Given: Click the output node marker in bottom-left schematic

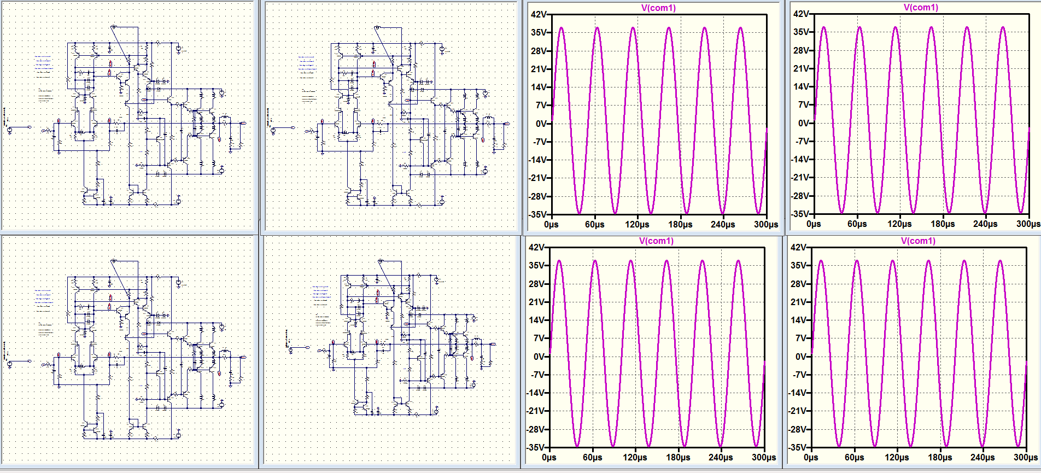Looking at the screenshot, I should pos(243,357).
